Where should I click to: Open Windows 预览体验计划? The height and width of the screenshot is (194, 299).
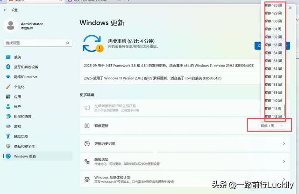[185, 179]
